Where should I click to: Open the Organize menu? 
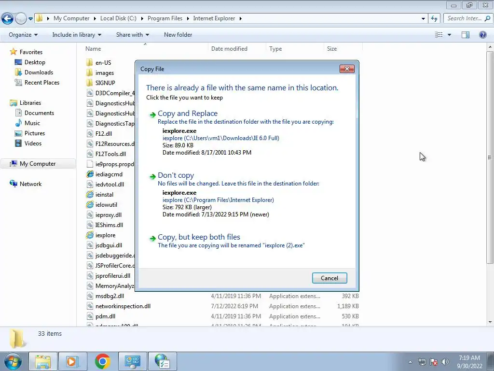pos(23,35)
